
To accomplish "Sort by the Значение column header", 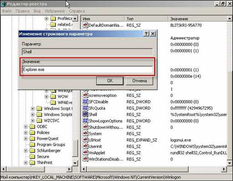I will click(x=198, y=19).
